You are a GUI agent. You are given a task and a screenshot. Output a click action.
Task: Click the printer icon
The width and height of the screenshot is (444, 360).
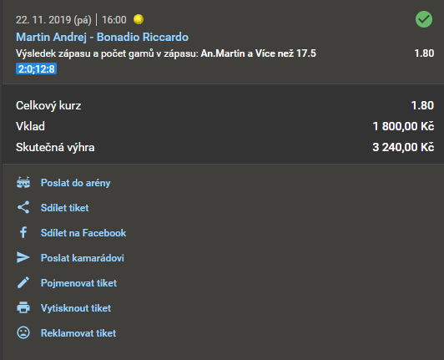(x=23, y=307)
